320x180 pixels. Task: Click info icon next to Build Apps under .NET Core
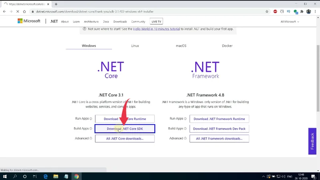[91, 129]
